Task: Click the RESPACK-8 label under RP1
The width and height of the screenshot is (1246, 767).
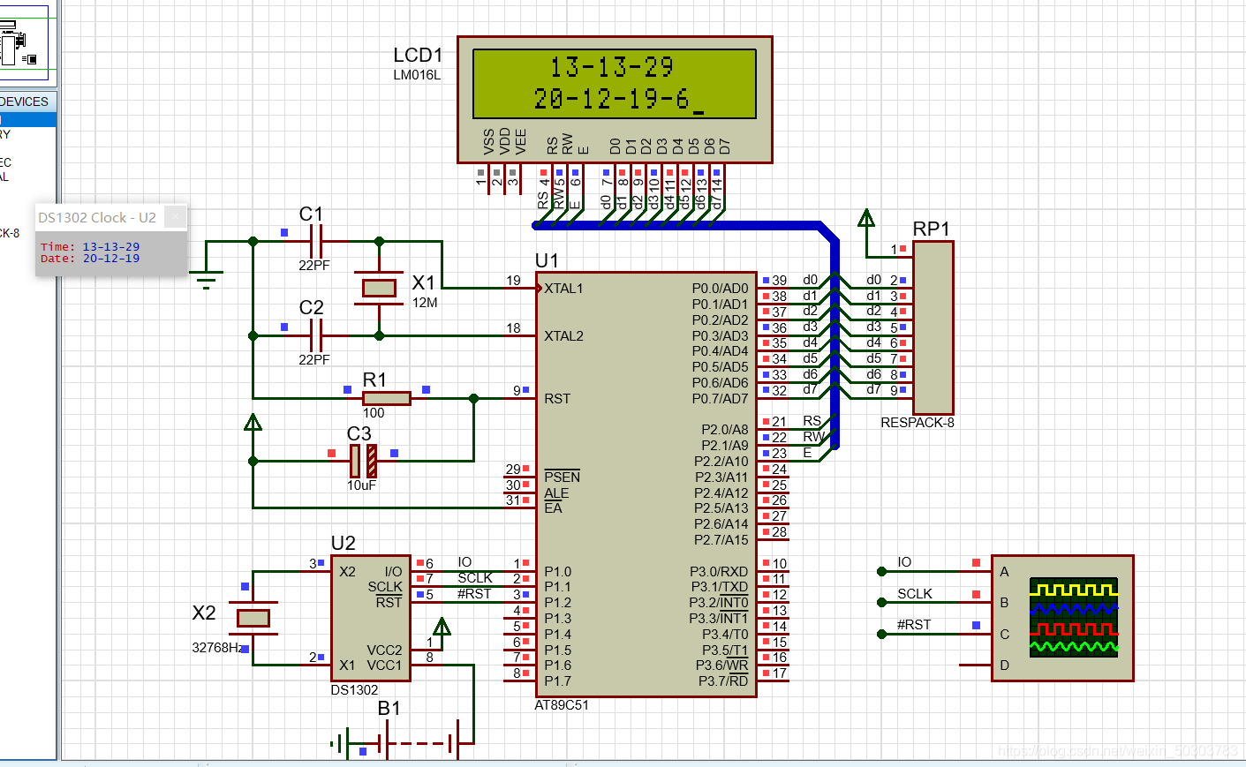Action: click(x=918, y=423)
